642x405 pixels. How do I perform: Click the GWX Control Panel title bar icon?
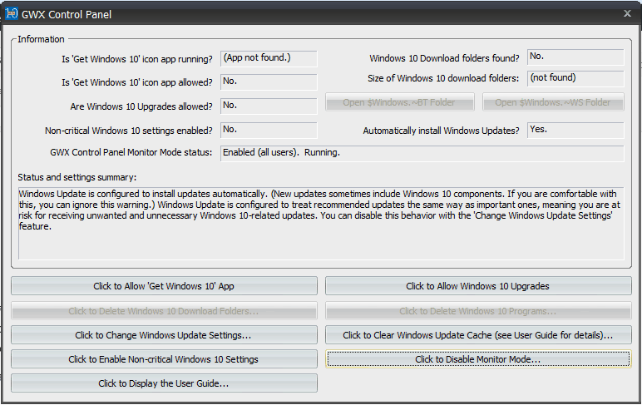coord(12,13)
